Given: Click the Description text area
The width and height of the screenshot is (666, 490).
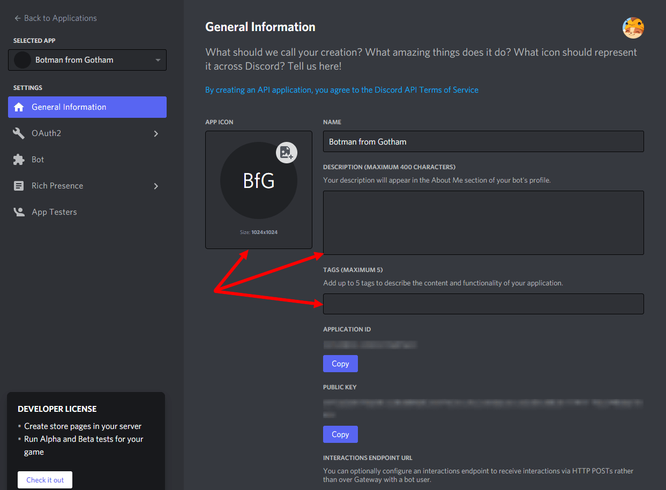Looking at the screenshot, I should [483, 223].
